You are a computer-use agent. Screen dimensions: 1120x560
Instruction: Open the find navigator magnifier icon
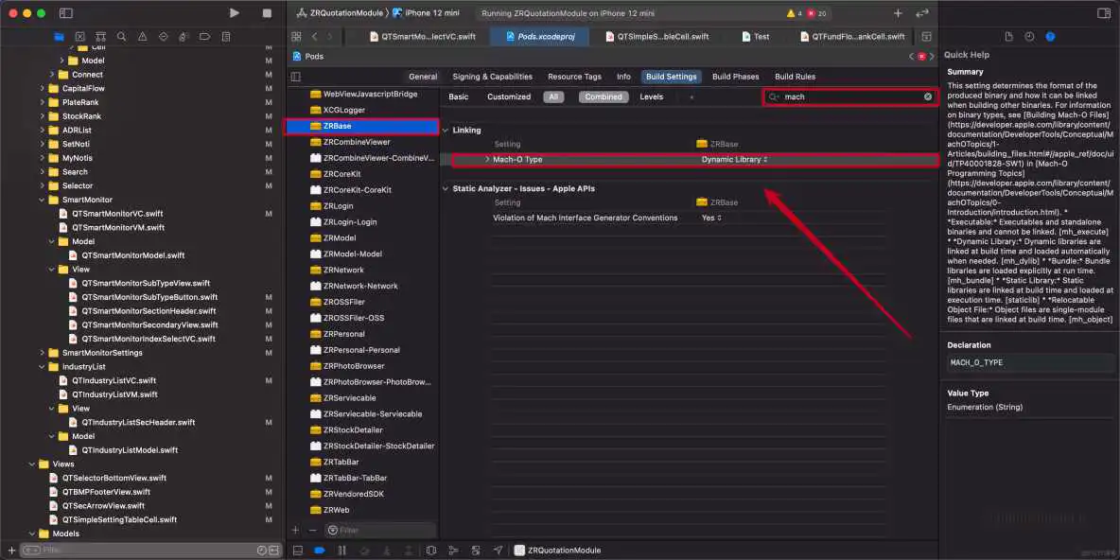tap(121, 37)
